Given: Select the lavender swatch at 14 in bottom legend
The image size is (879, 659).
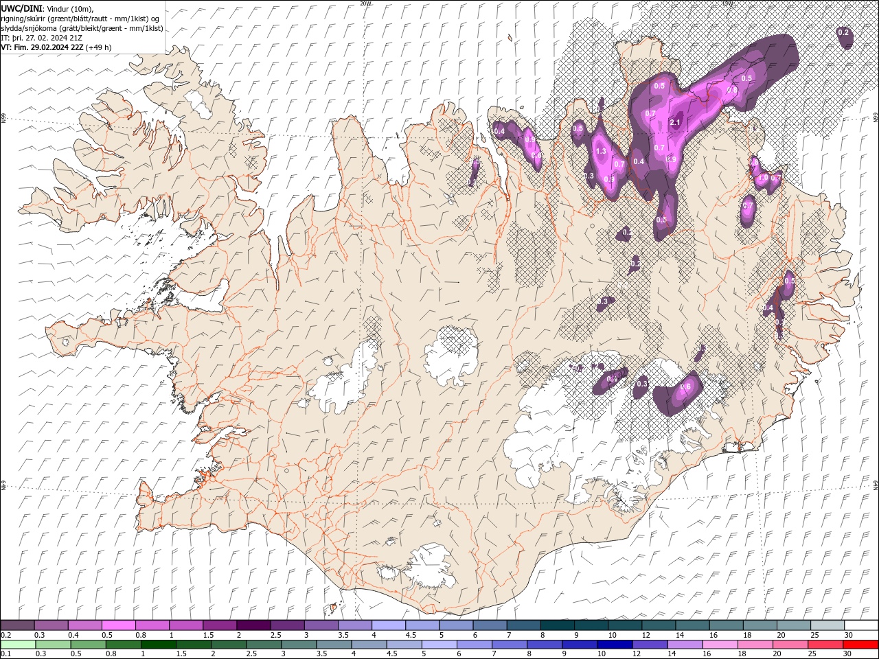Looking at the screenshot, I should [x=684, y=645].
